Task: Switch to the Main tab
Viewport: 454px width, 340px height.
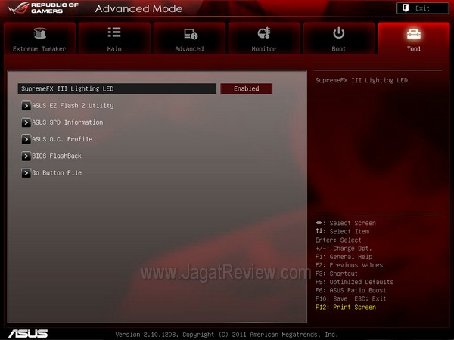Action: point(114,39)
